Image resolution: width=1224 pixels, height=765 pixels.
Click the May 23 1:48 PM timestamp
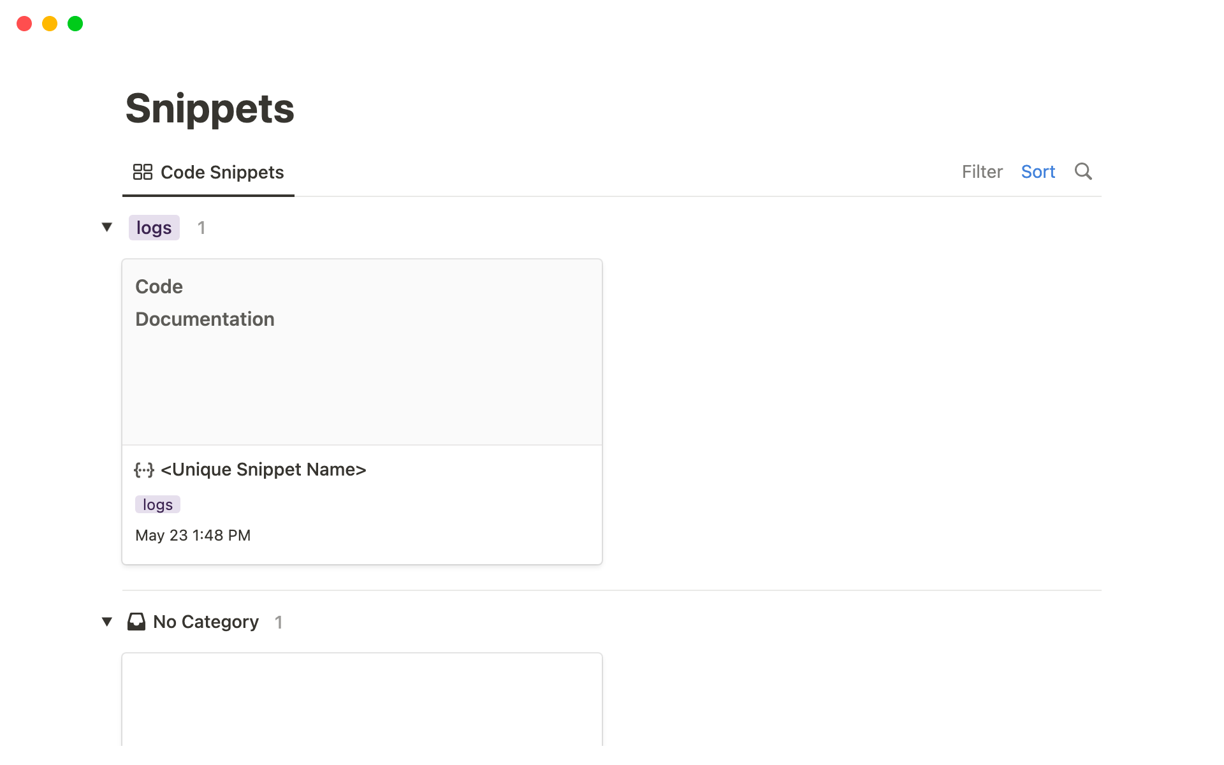193,535
